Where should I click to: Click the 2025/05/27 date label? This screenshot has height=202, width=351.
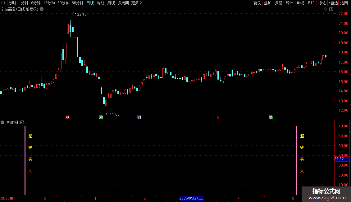click(x=191, y=198)
